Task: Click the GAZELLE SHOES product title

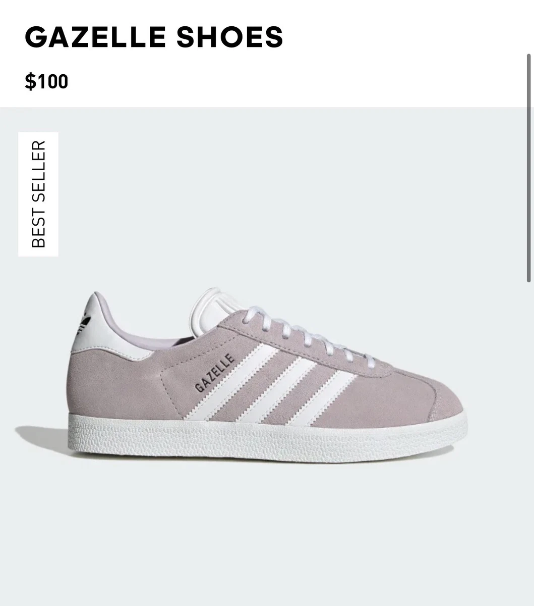Action: (154, 37)
